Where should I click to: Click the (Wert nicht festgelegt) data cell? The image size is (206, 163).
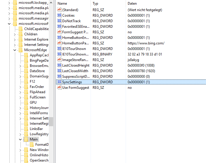(145, 10)
